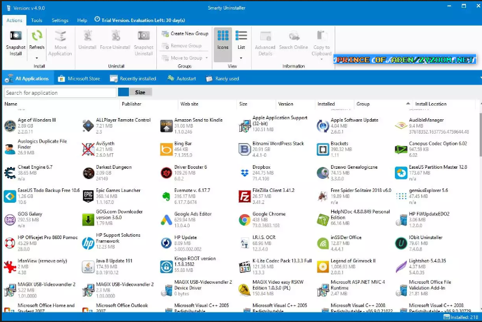Click the Search for application field
482x322 pixels.
[60, 93]
